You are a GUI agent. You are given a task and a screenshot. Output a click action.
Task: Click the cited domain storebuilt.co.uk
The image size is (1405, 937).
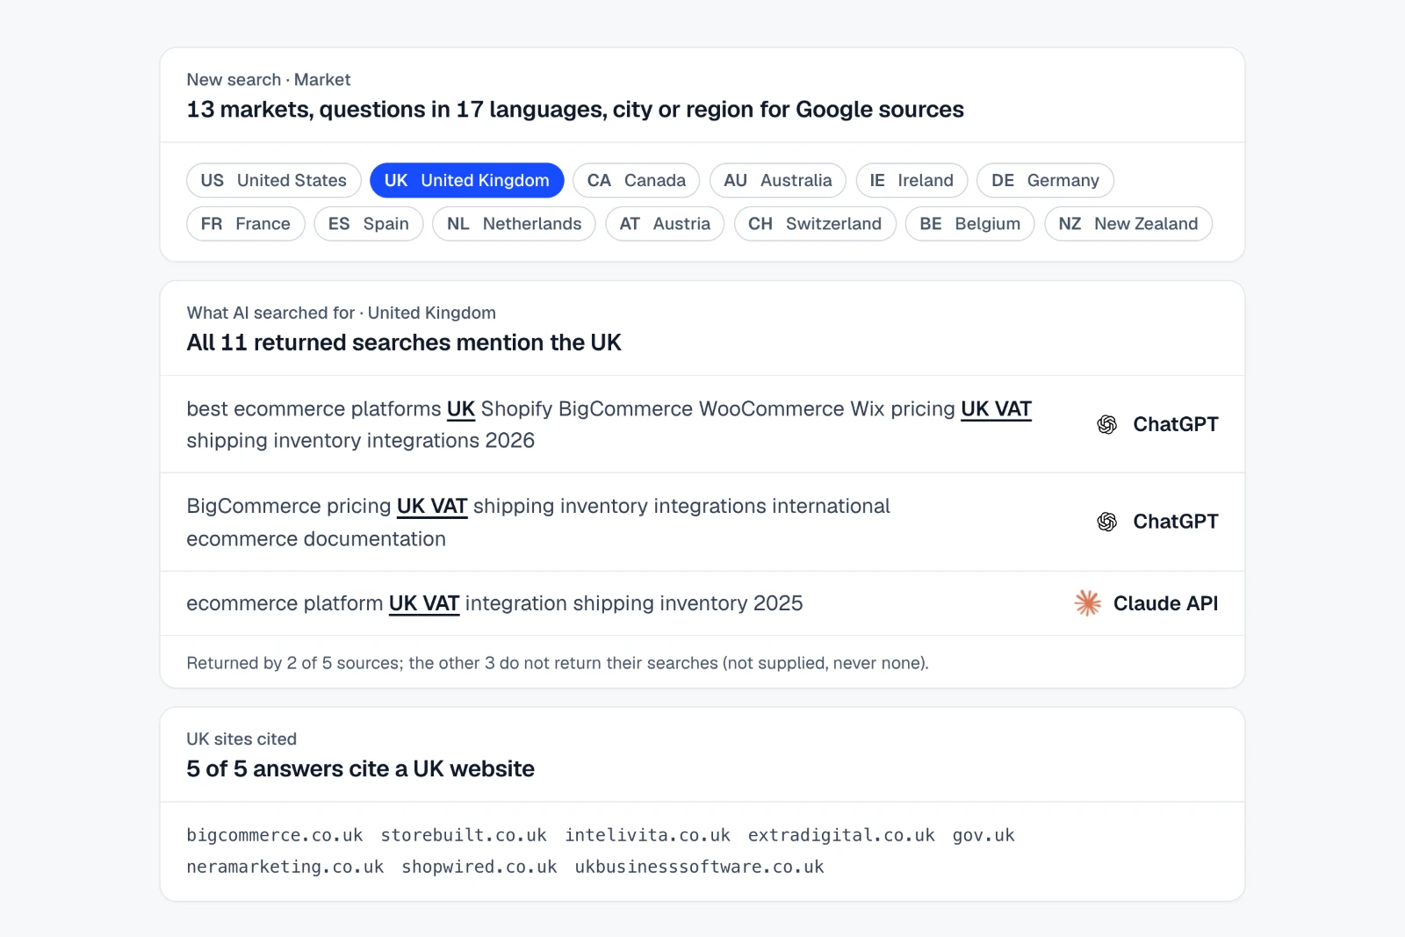[x=464, y=835]
